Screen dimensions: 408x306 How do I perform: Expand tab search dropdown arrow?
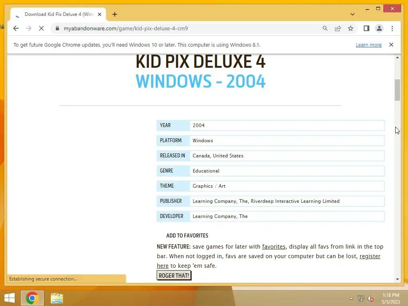(x=352, y=14)
